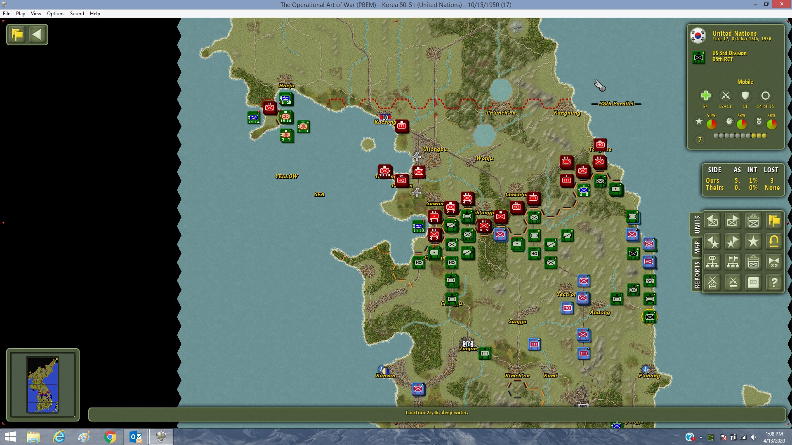792x445 pixels.
Task: Click the crossed swords with checklist icon
Action: pos(712,283)
